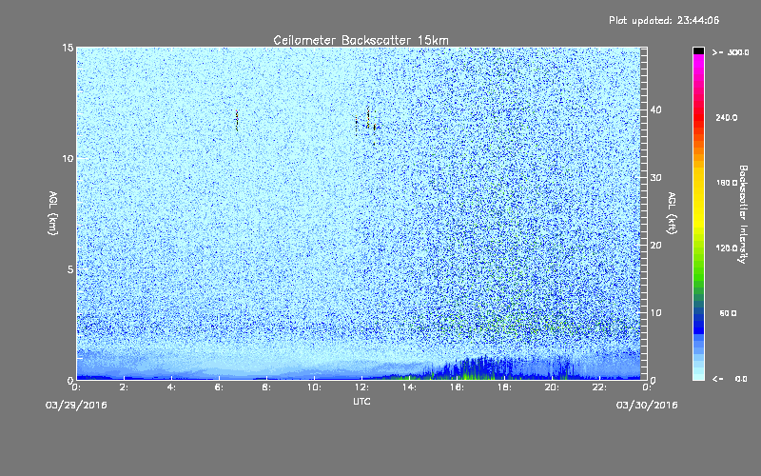
Task: Click the cluster of red spikes near 12 UTC
Action: click(x=367, y=124)
